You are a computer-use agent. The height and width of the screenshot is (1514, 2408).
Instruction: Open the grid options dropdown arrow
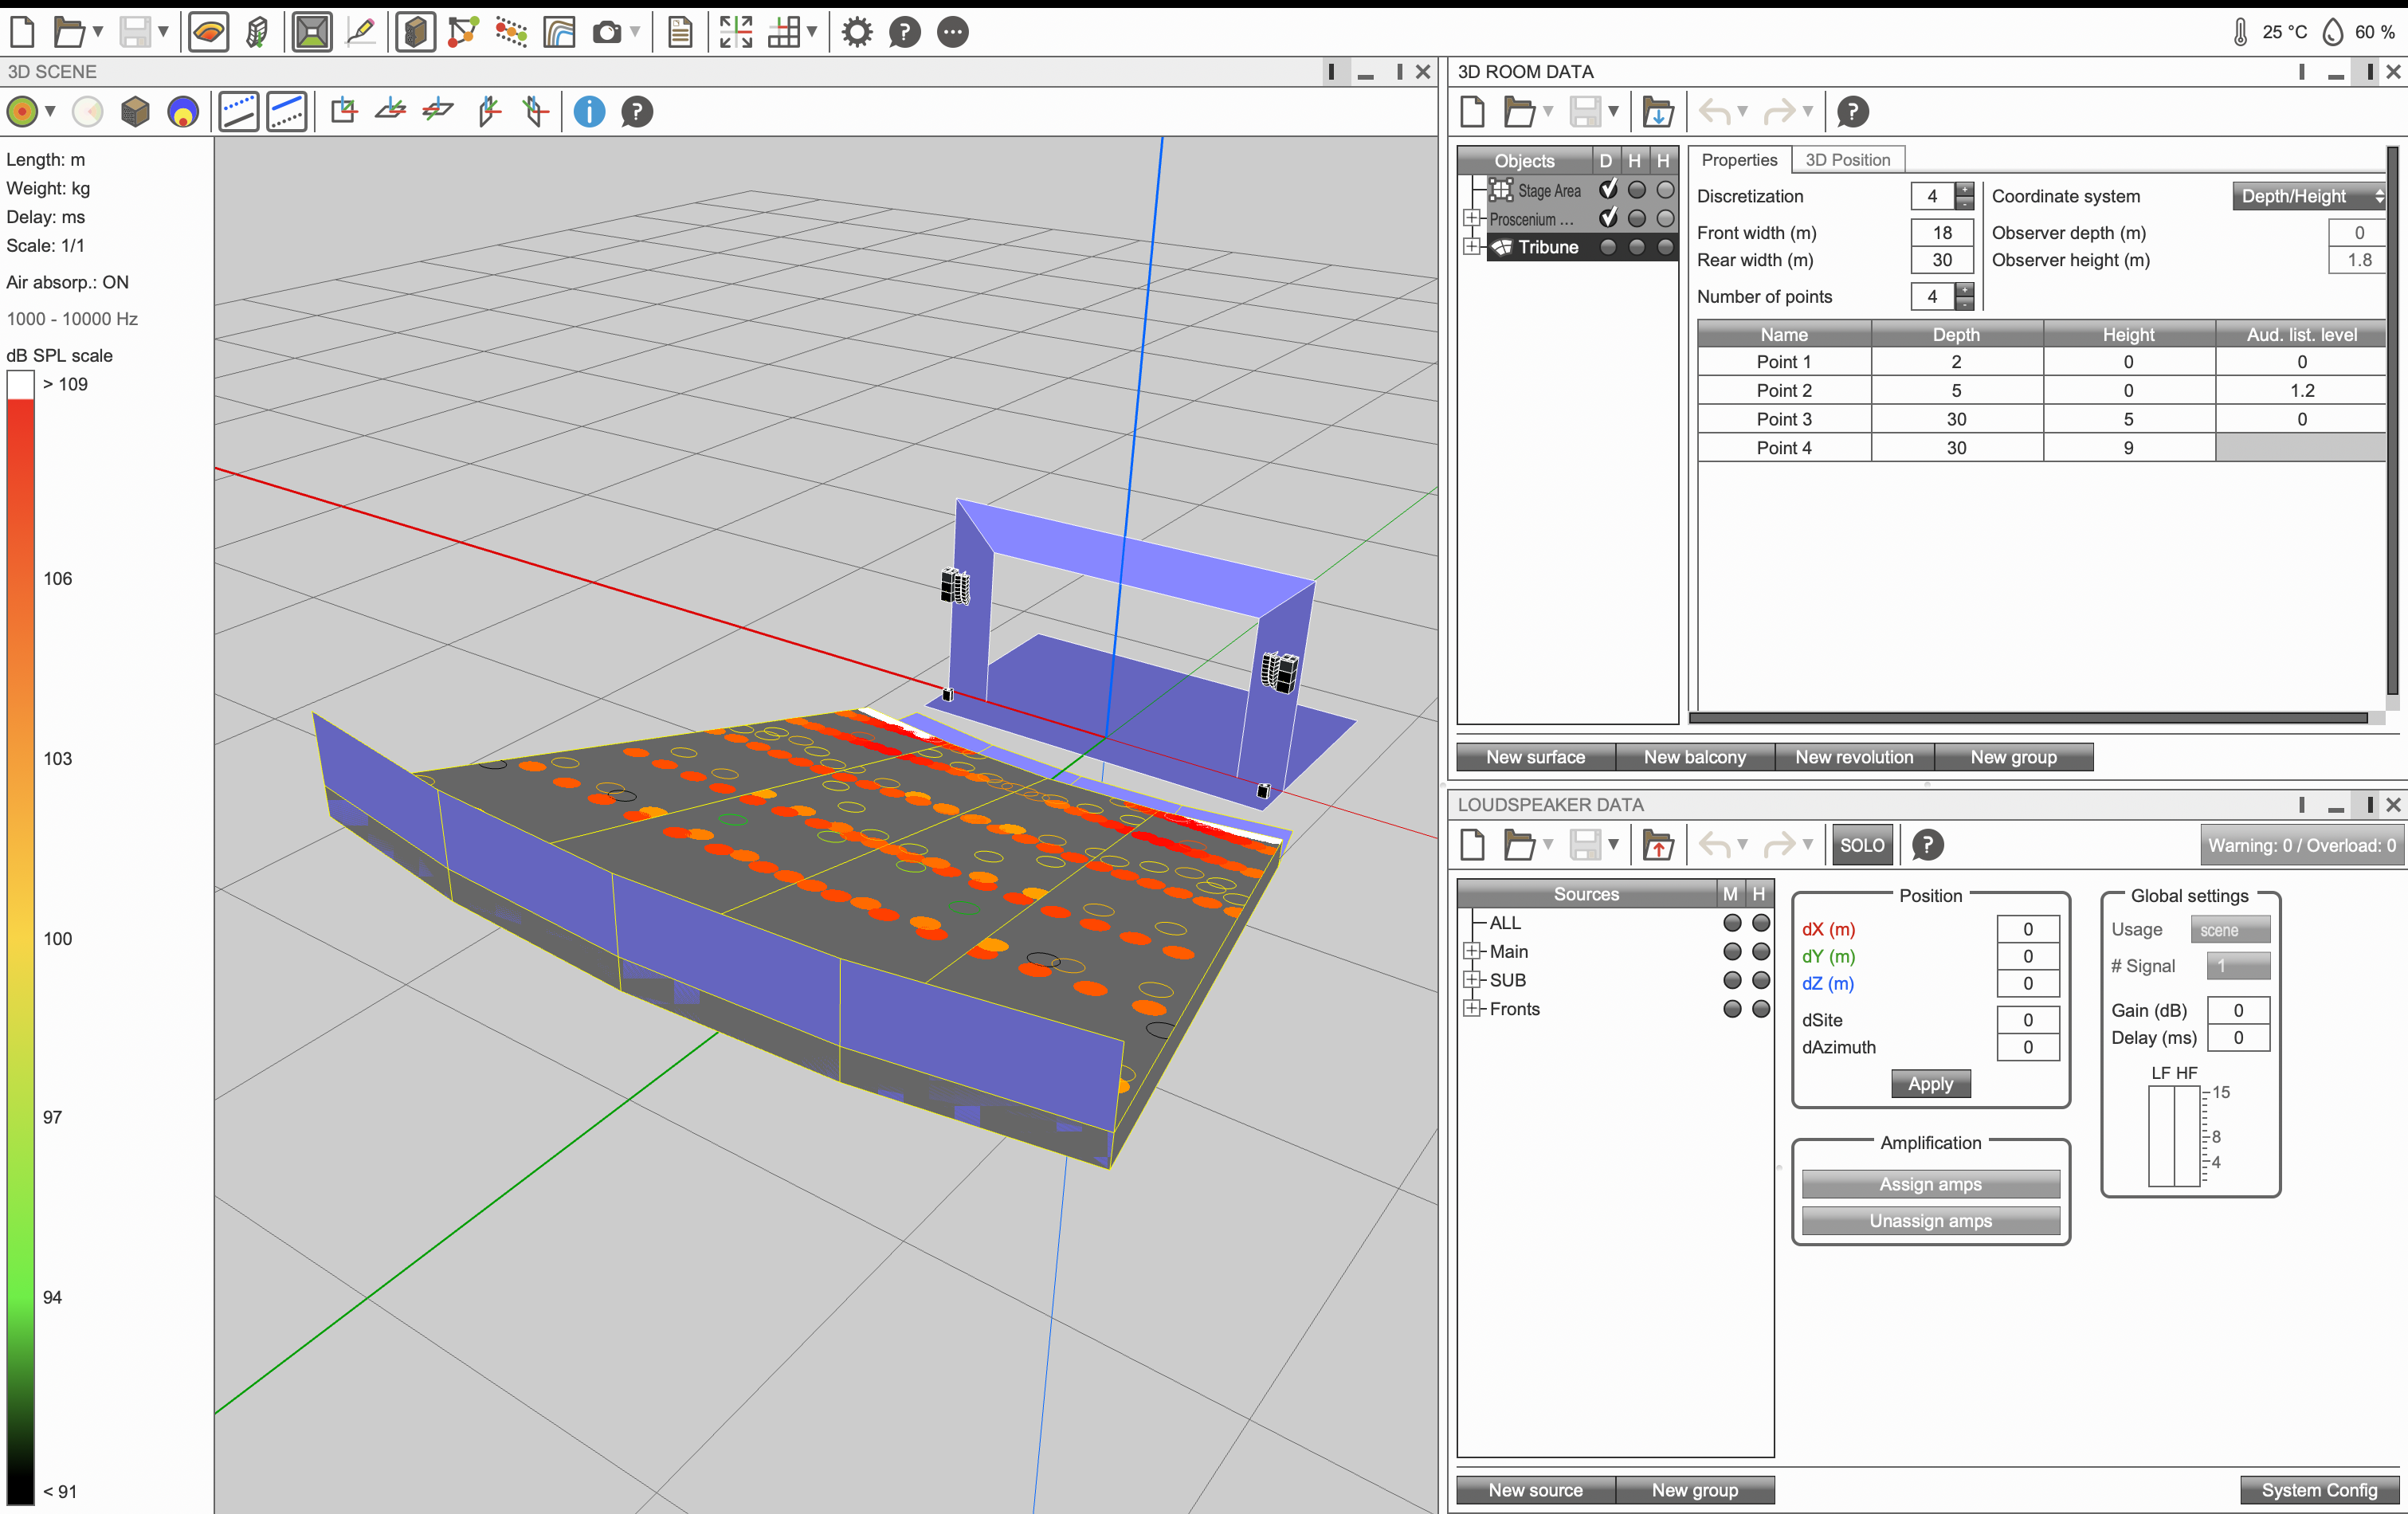[x=811, y=32]
